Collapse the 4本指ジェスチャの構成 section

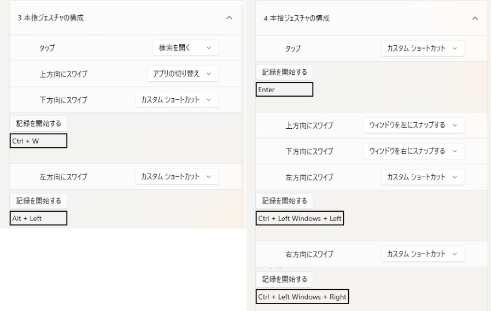475,19
